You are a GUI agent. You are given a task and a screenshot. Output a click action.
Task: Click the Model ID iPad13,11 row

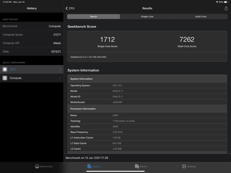(x=147, y=97)
